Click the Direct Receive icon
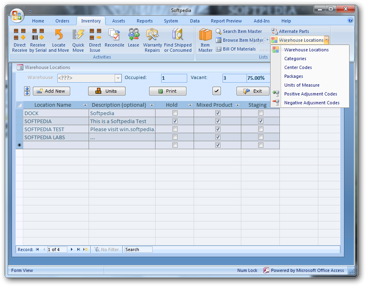Viewport: 366px width, 286px height. click(20, 40)
